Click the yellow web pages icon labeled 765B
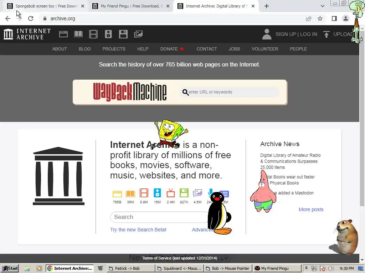Screen dimensions: 365x273 tap(117, 194)
